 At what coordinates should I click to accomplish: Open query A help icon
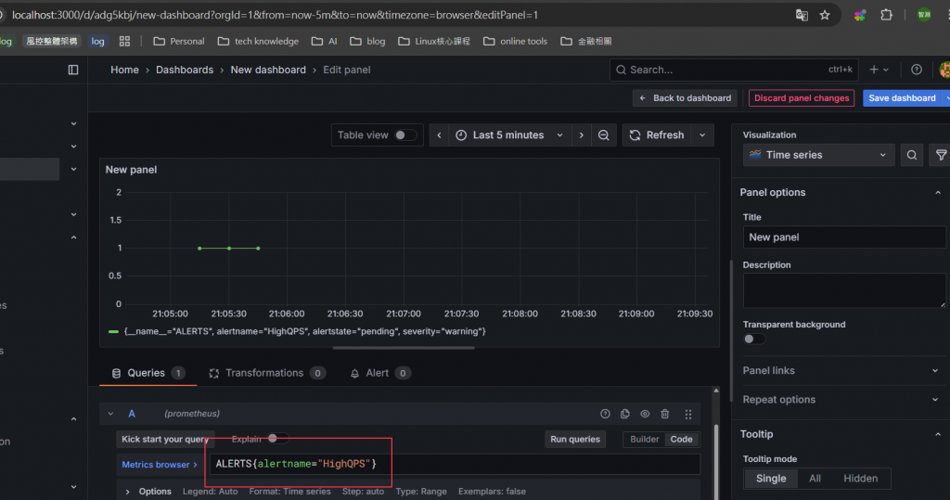(605, 414)
